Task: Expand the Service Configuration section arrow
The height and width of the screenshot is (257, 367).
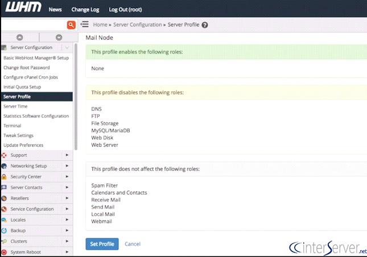Action: pyautogui.click(x=67, y=209)
